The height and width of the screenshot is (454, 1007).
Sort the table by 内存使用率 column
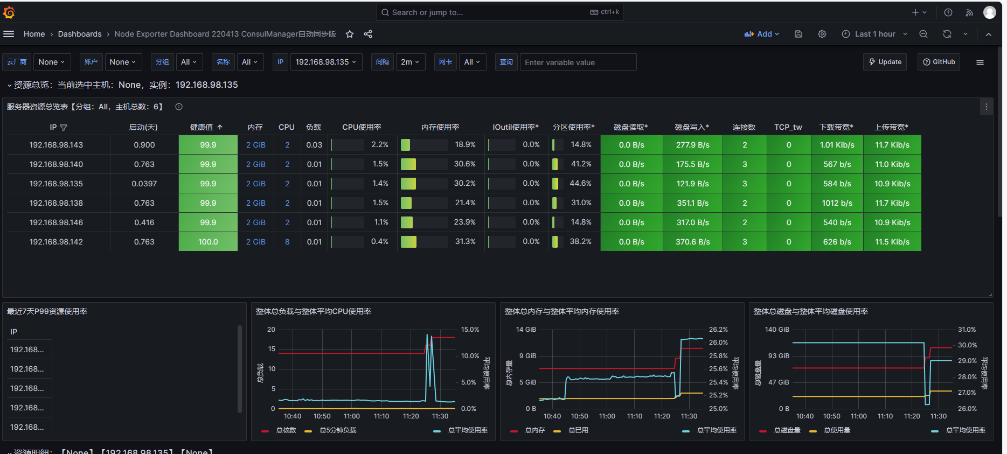[x=440, y=127]
